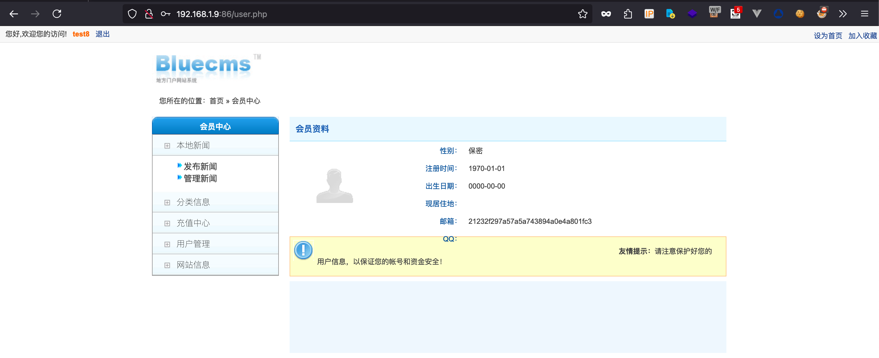The image size is (879, 358).
Task: Open the extension with red 5 badge
Action: (736, 13)
